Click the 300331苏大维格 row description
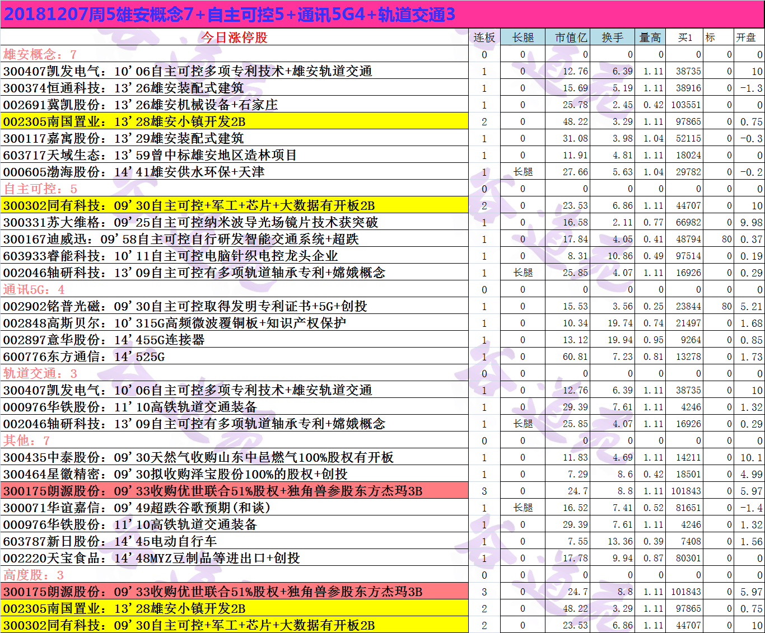765x633 pixels. point(190,222)
